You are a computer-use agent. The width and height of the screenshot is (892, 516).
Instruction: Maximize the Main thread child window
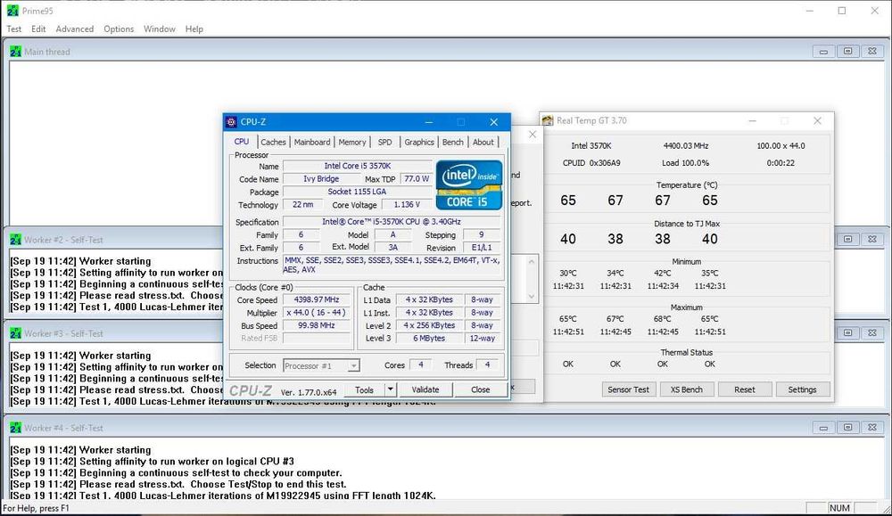(x=847, y=52)
